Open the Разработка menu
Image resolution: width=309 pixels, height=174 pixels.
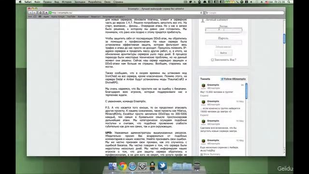(x=95, y=2)
